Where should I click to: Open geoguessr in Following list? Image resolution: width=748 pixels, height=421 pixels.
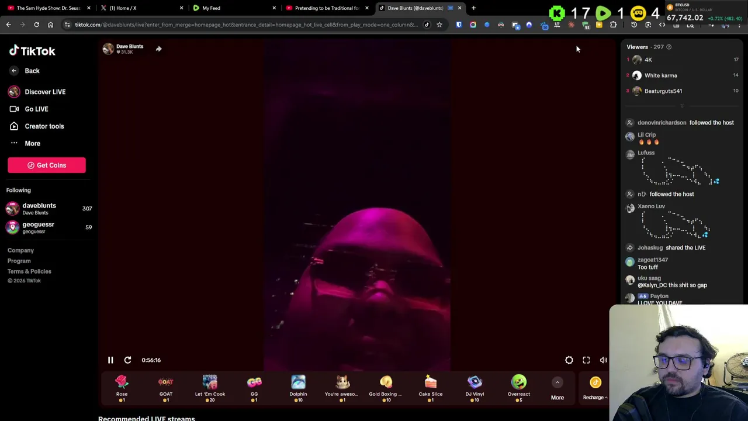click(49, 227)
